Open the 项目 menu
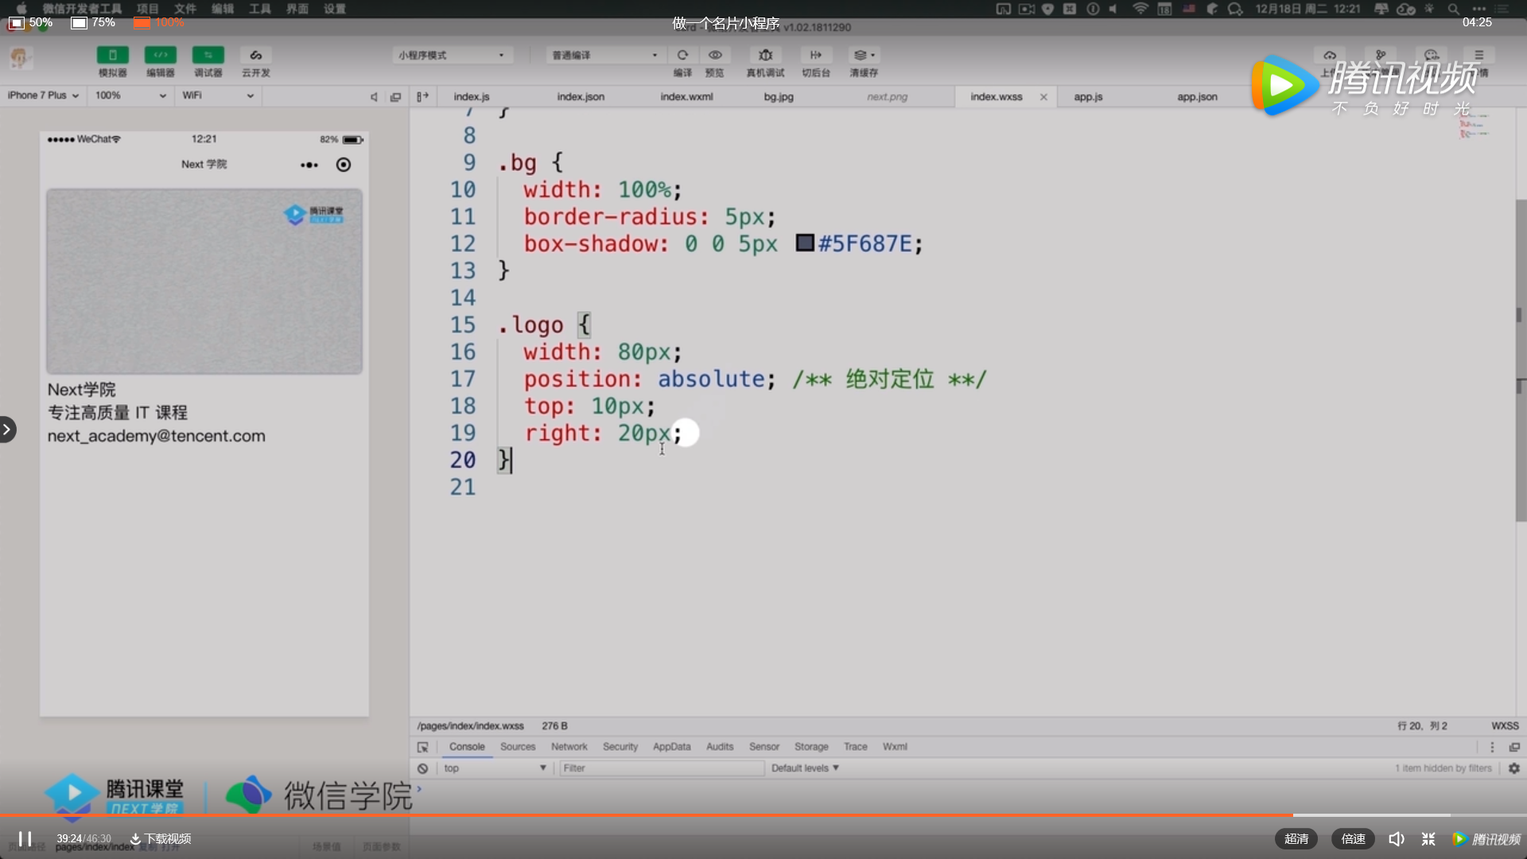 pyautogui.click(x=147, y=9)
